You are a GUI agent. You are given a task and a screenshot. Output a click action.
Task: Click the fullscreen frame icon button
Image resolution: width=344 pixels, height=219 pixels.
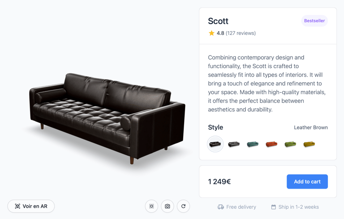[x=151, y=206]
